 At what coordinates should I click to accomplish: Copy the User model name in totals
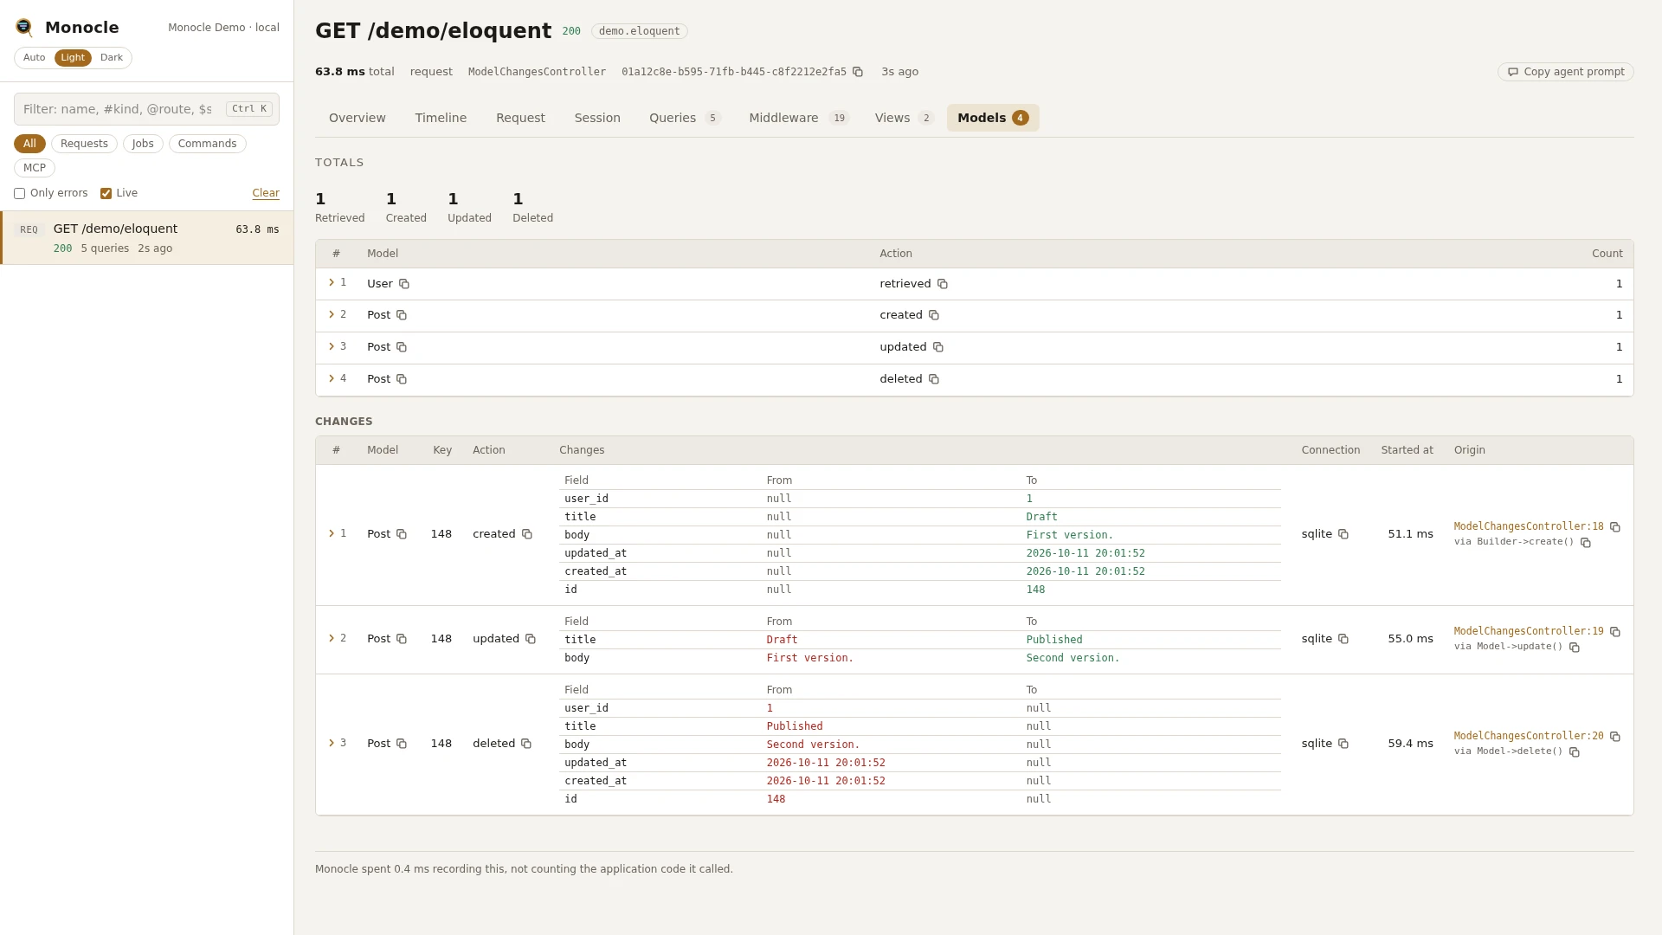404,284
